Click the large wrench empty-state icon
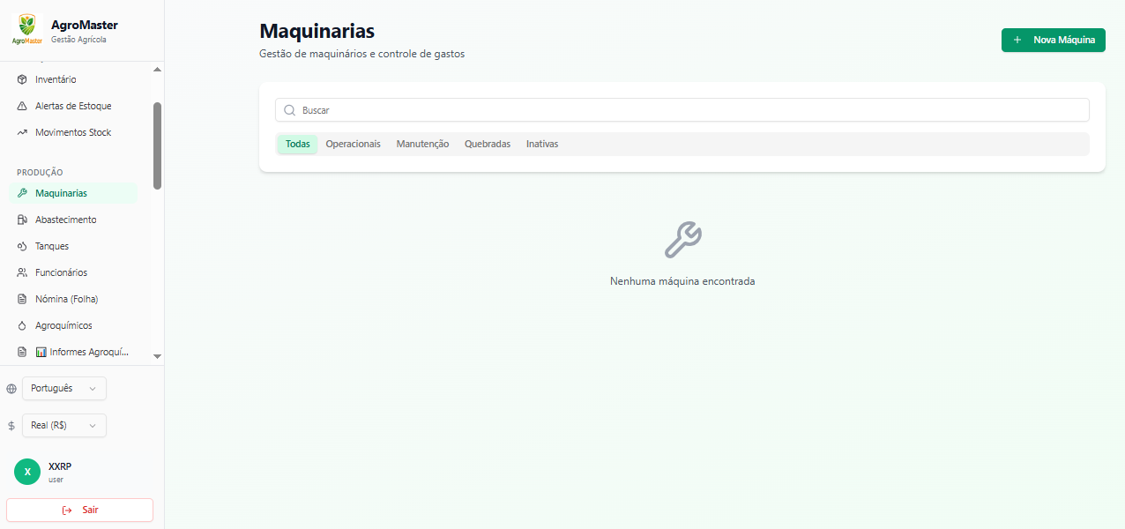The width and height of the screenshot is (1125, 529). point(682,239)
